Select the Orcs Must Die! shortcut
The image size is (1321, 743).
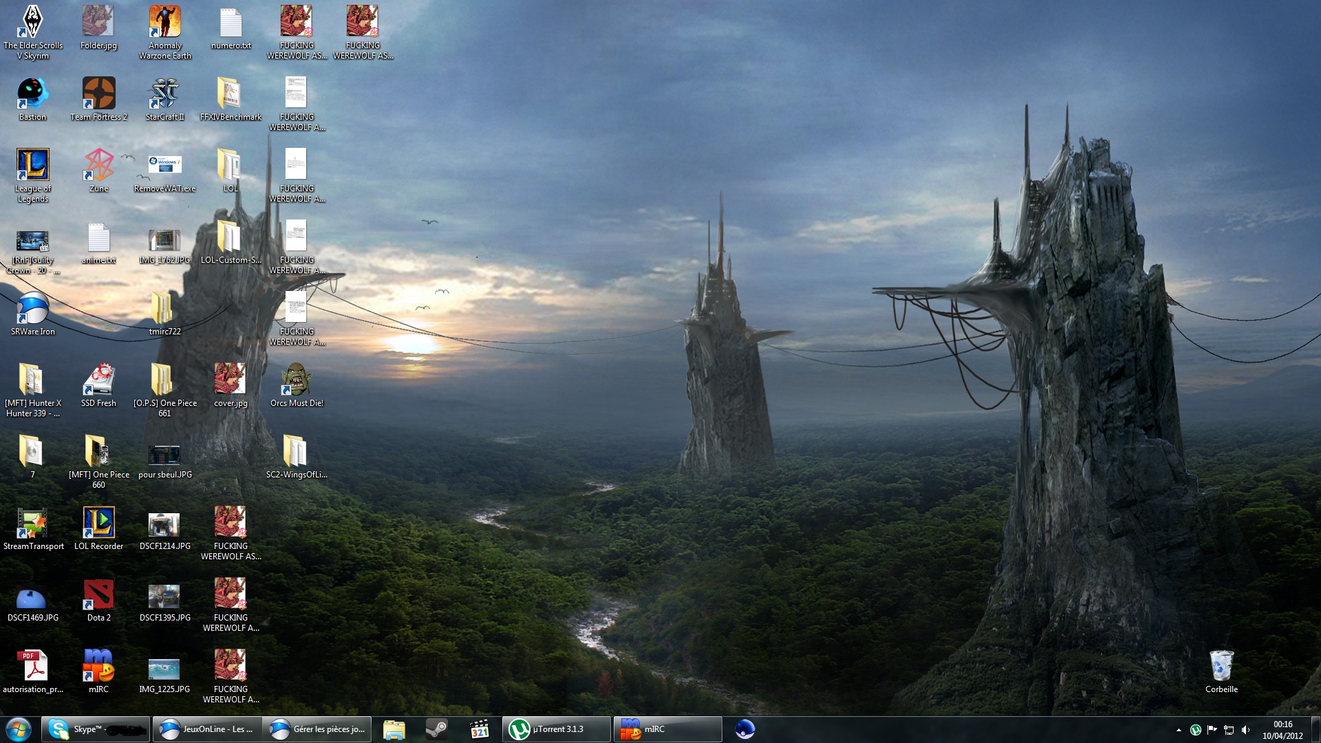297,385
